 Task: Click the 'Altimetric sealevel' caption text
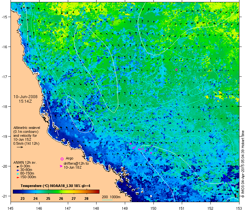(x=27, y=128)
